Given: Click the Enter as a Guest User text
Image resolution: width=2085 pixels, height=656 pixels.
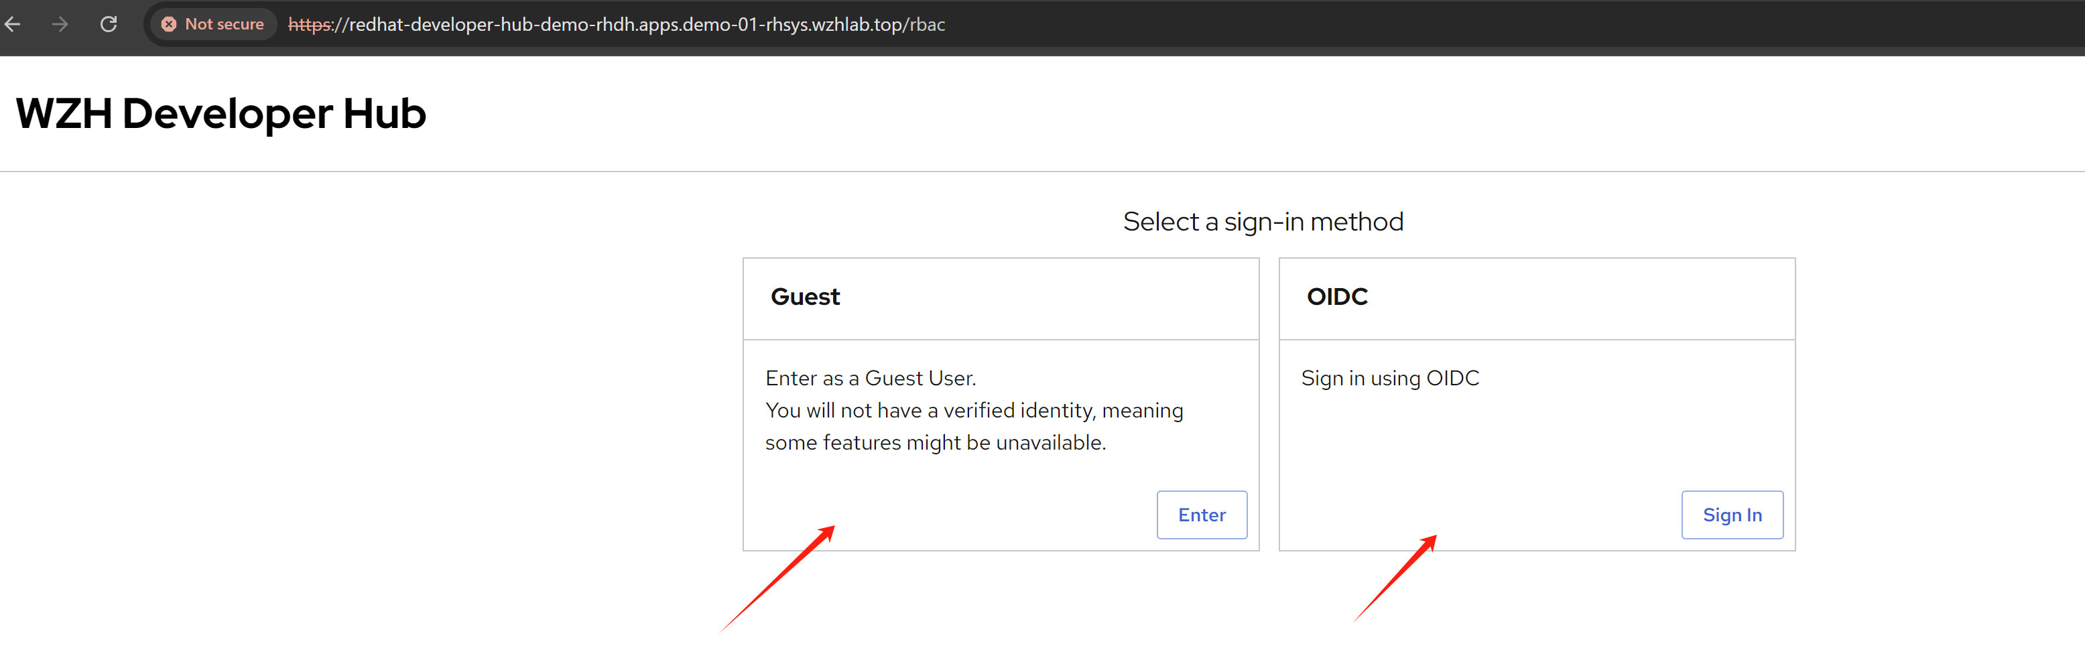Looking at the screenshot, I should (x=870, y=378).
